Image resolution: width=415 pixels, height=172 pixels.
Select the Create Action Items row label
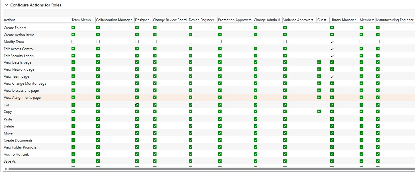[19, 35]
